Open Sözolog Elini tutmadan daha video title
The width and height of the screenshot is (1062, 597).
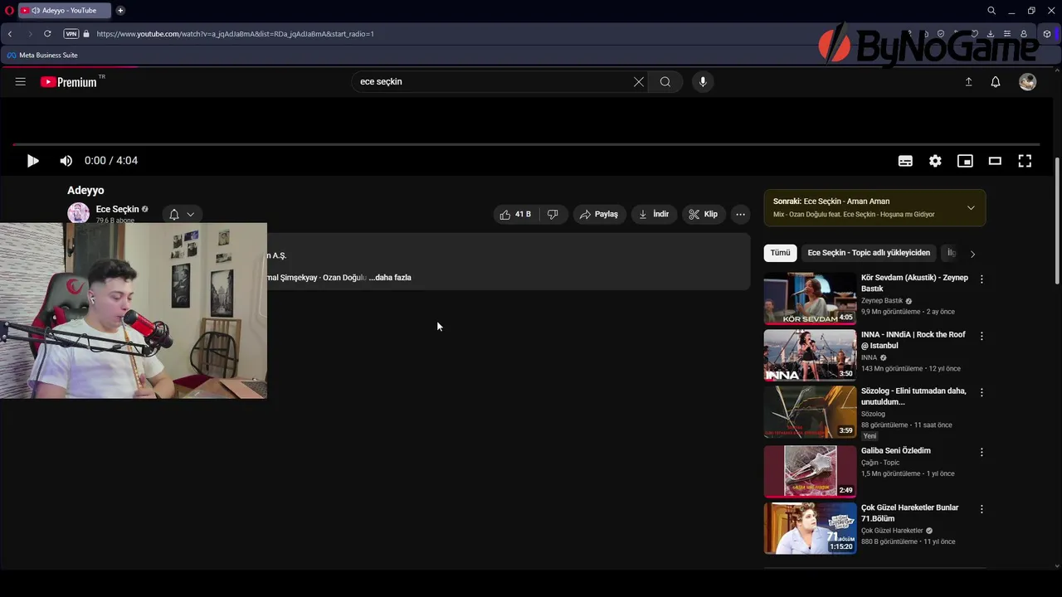pyautogui.click(x=914, y=396)
